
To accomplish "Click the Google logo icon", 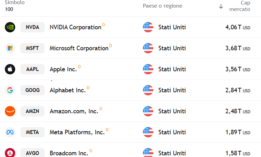I will (10, 90).
